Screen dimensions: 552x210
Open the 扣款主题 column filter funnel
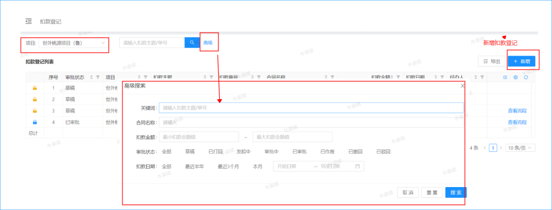tap(211, 77)
